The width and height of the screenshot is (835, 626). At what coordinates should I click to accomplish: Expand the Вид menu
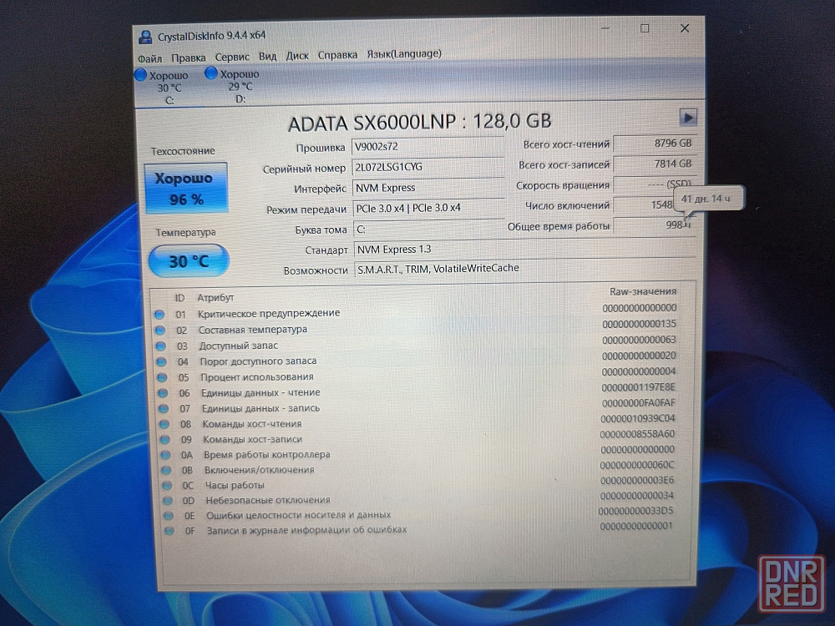pos(267,56)
